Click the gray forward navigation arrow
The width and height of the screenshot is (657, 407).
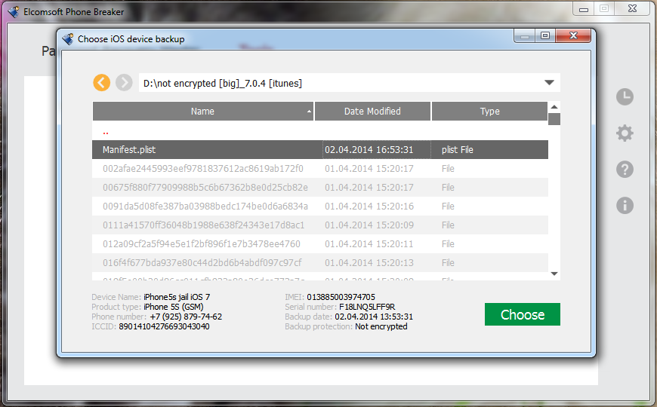coord(125,83)
